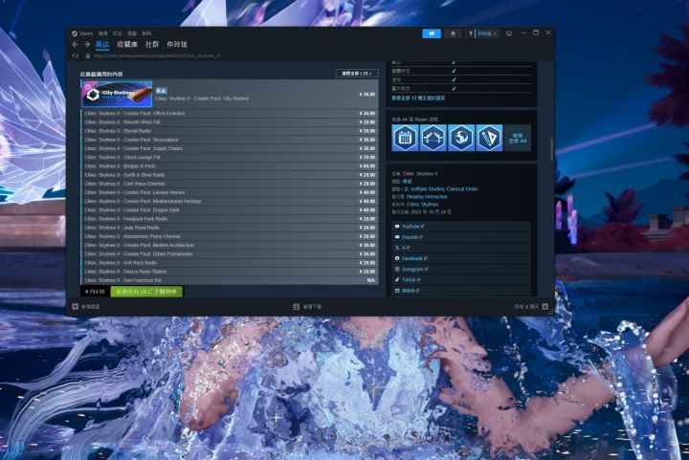Viewport: 689px width, 460px height.
Task: Open the question mark help button
Action: click(470, 33)
